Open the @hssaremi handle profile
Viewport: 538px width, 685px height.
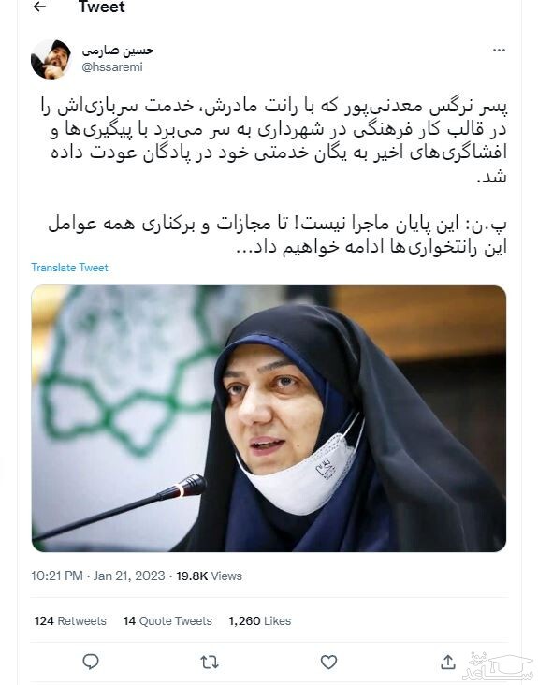coord(112,66)
